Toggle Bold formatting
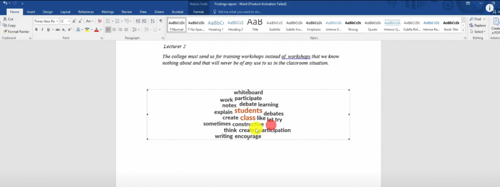 click(36, 30)
